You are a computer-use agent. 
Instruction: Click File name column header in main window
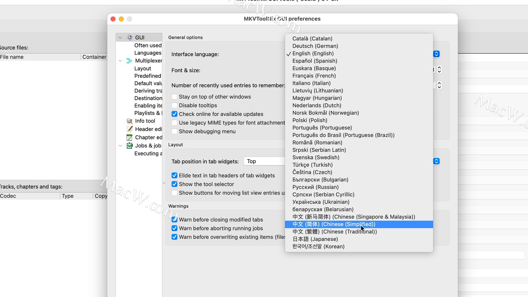40,57
